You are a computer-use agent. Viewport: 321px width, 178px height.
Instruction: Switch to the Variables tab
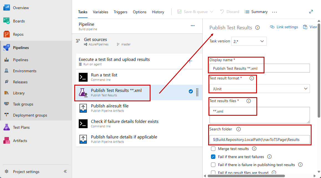tap(101, 12)
